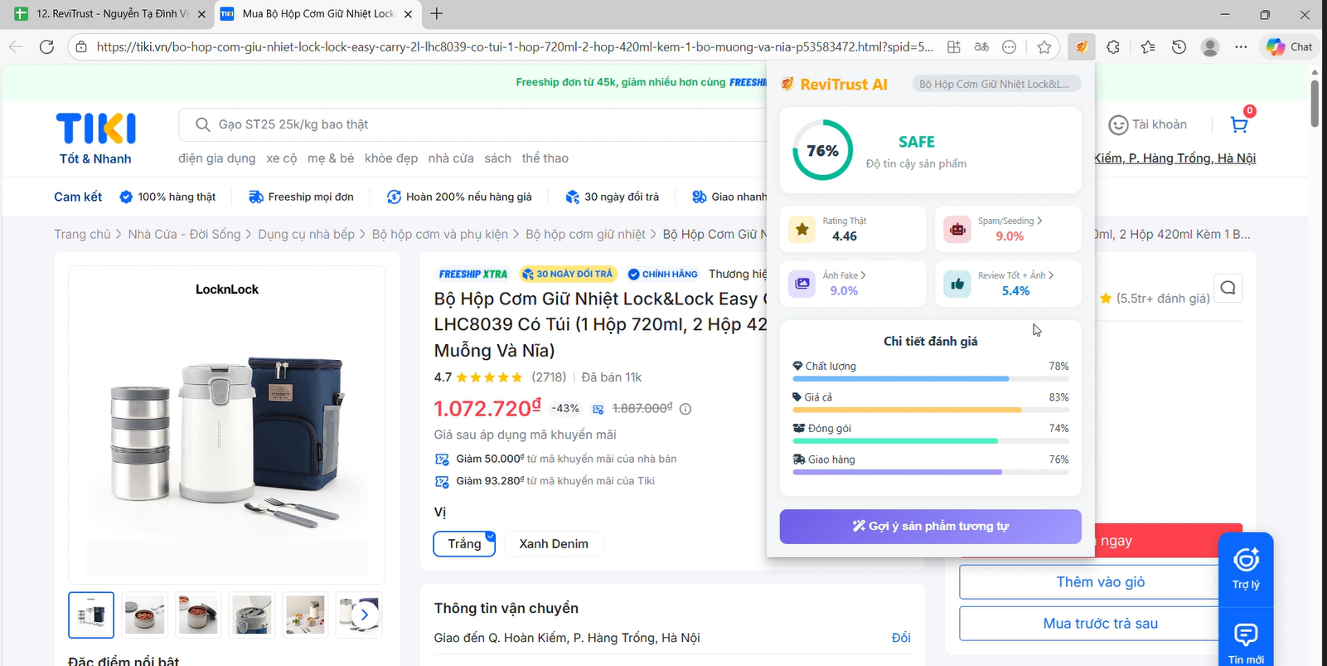Click the Tiki search input field
The width and height of the screenshot is (1327, 666).
click(472, 124)
